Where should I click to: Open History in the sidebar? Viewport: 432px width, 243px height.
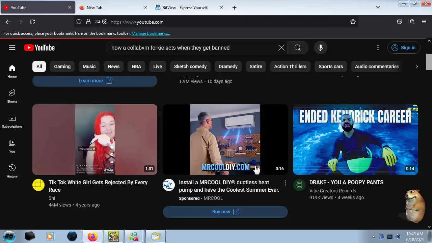click(12, 171)
